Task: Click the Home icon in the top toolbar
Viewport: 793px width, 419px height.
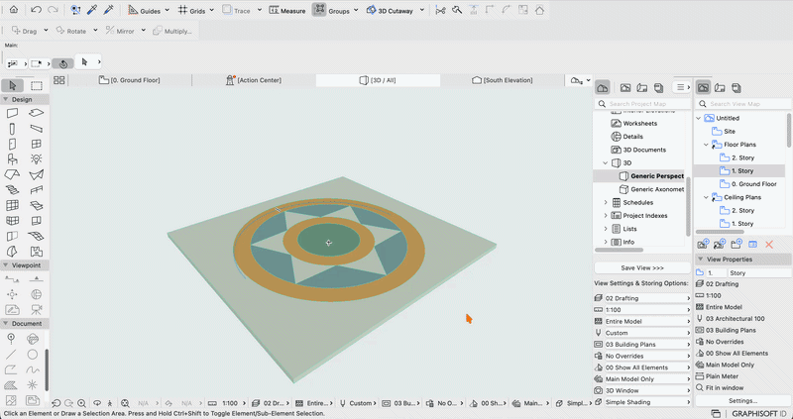Action: [14, 10]
